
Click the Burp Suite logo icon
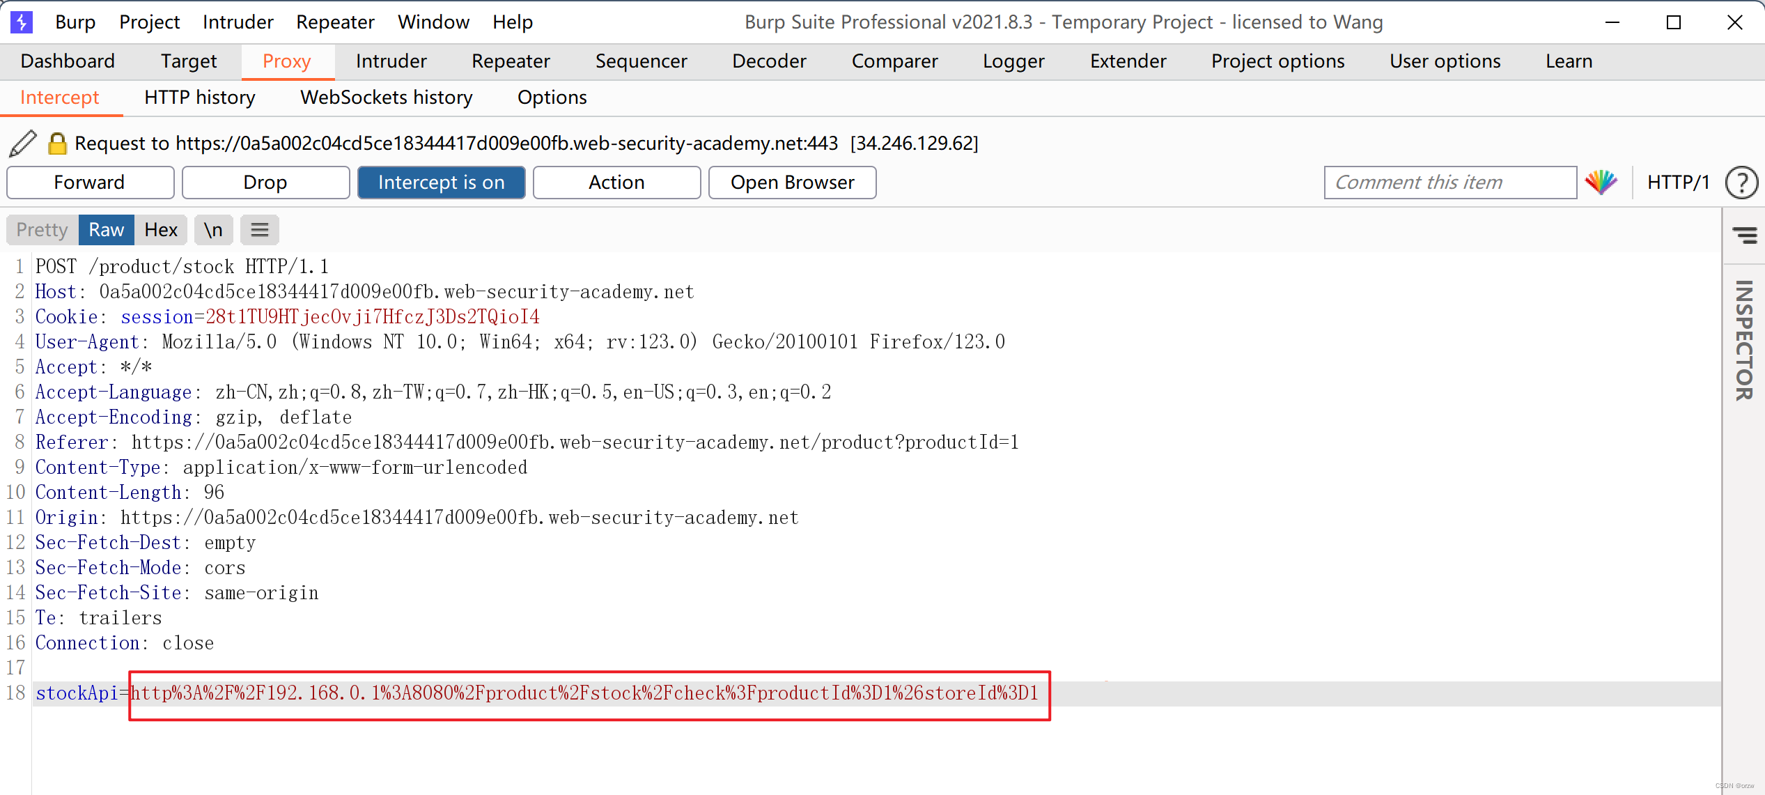point(20,22)
